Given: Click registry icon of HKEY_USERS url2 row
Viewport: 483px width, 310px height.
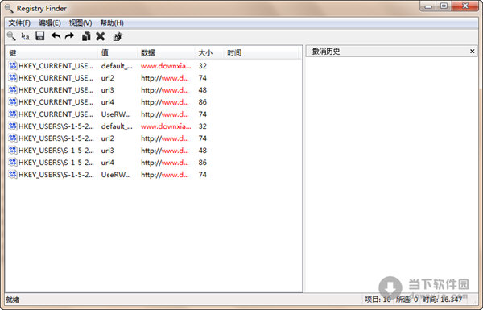Looking at the screenshot, I should 13,138.
